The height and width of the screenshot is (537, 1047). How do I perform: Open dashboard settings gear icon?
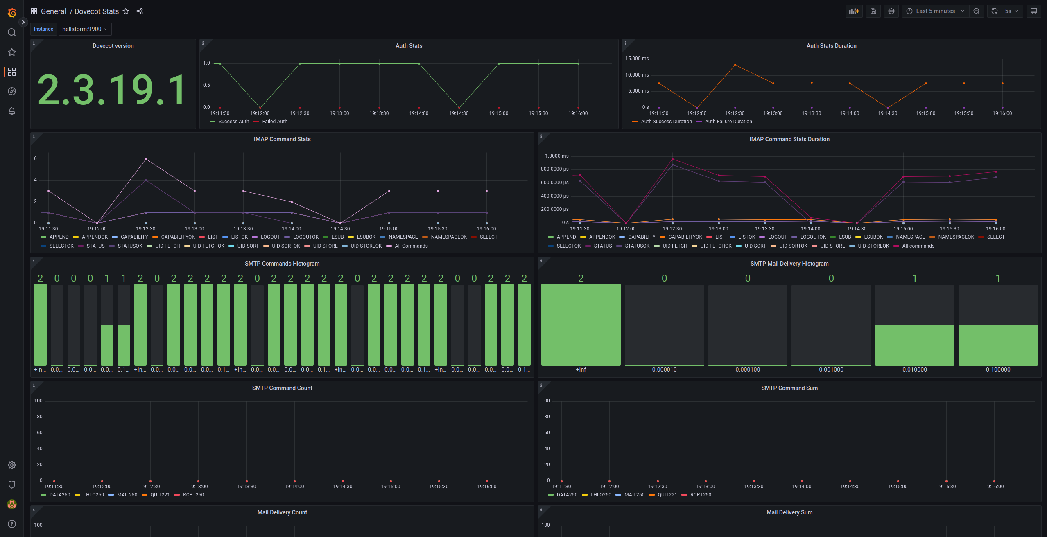point(891,11)
